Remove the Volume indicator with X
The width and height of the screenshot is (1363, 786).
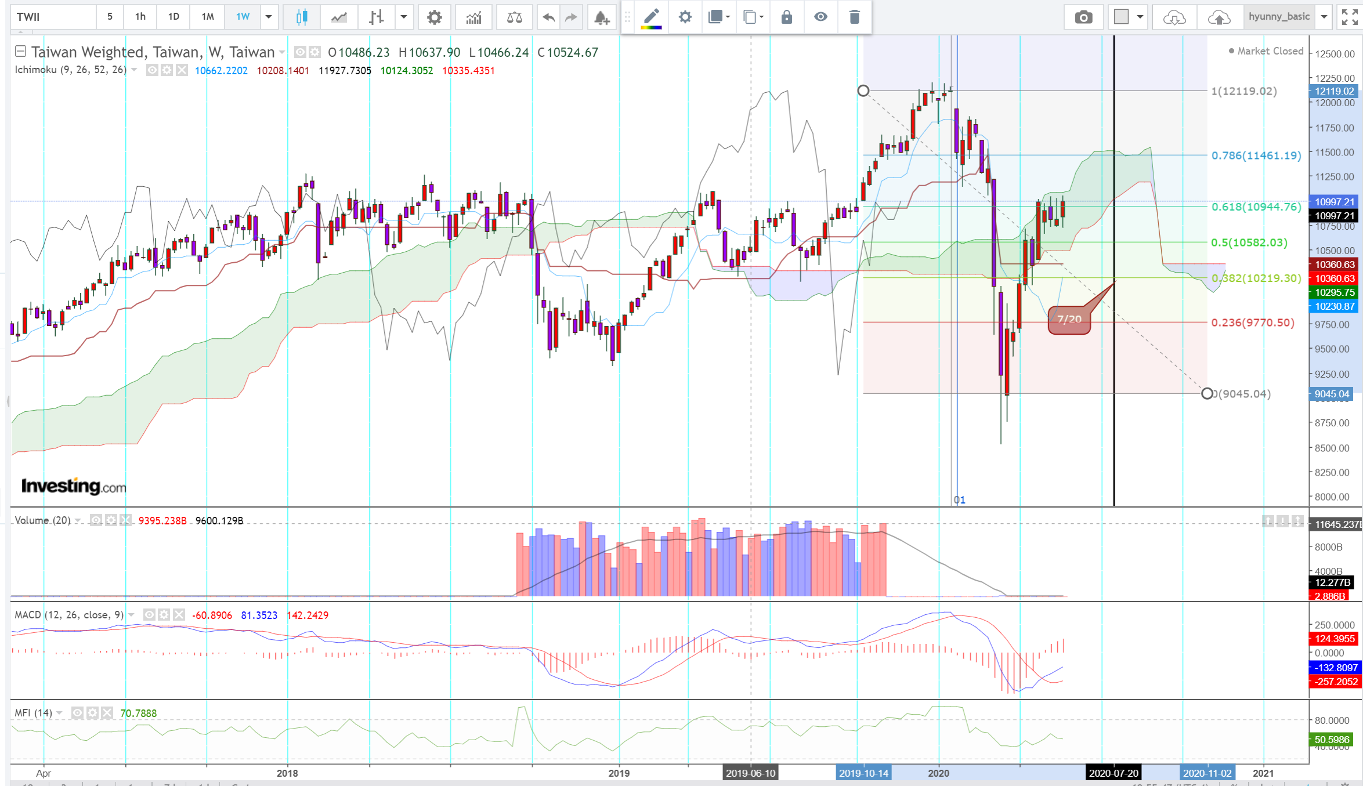coord(125,520)
